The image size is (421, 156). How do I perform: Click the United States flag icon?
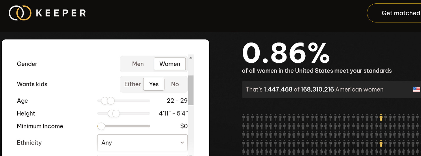[x=417, y=90]
